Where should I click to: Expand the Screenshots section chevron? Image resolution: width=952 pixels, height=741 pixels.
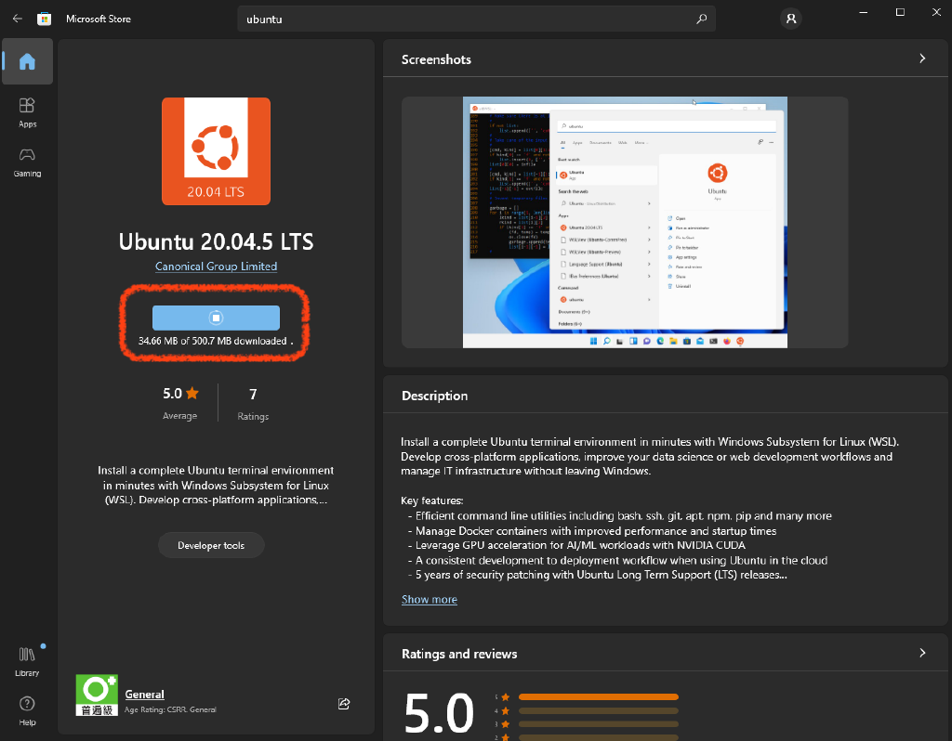point(921,58)
